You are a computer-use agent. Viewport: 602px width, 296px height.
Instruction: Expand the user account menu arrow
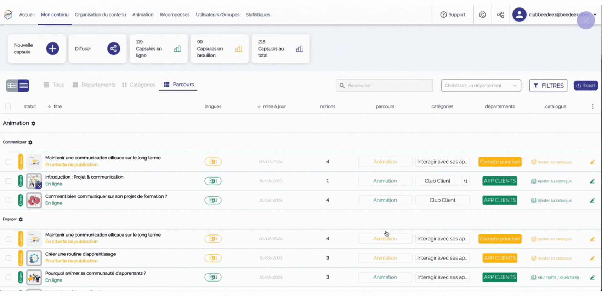tap(595, 15)
